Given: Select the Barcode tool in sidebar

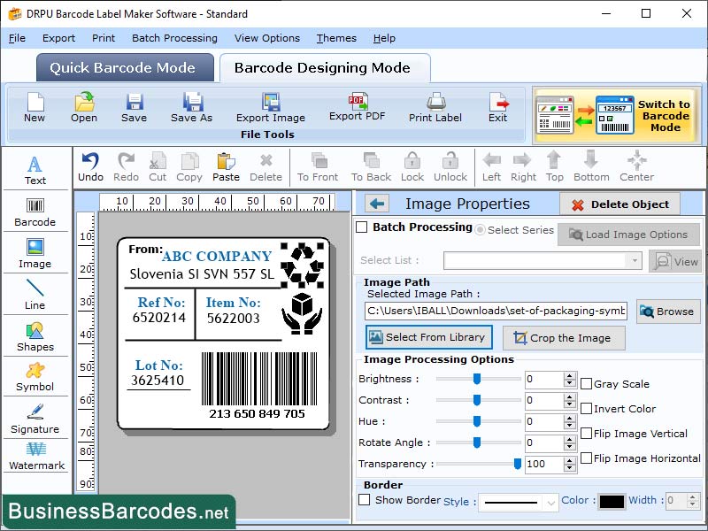Looking at the screenshot, I should [x=35, y=212].
